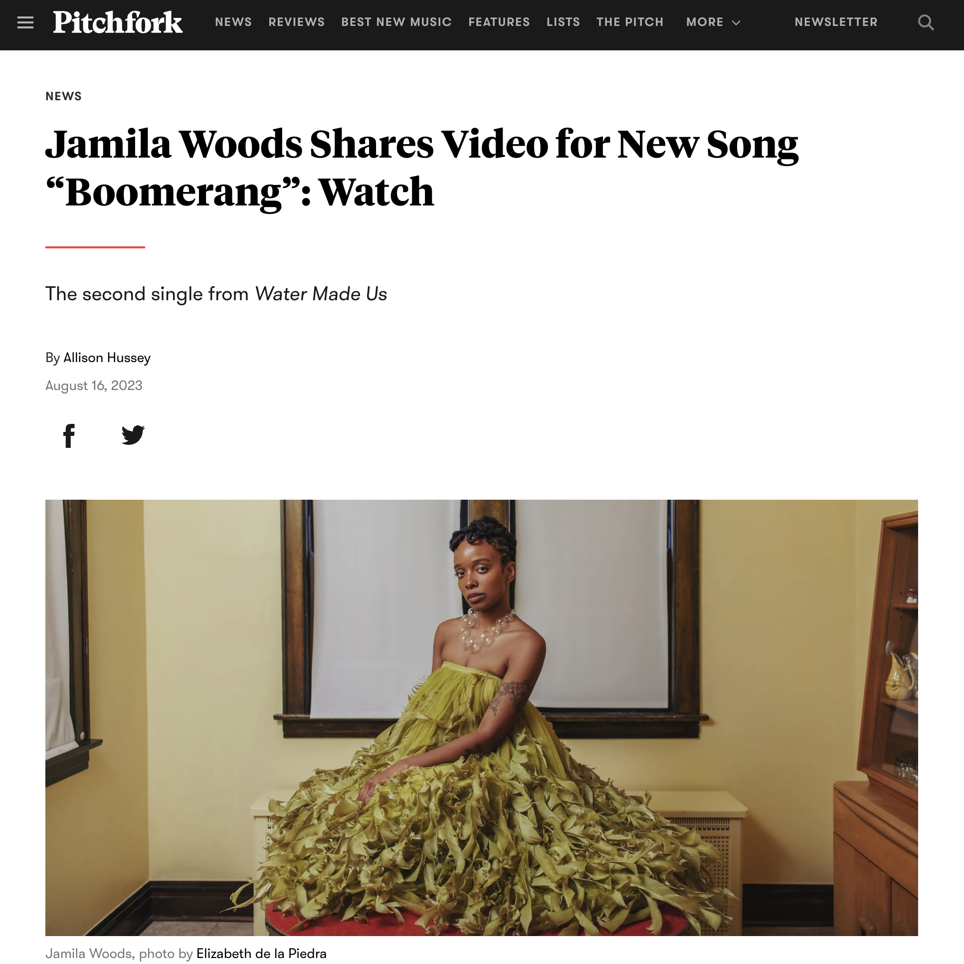
Task: Click the Jamila Woods article photo
Action: [481, 718]
